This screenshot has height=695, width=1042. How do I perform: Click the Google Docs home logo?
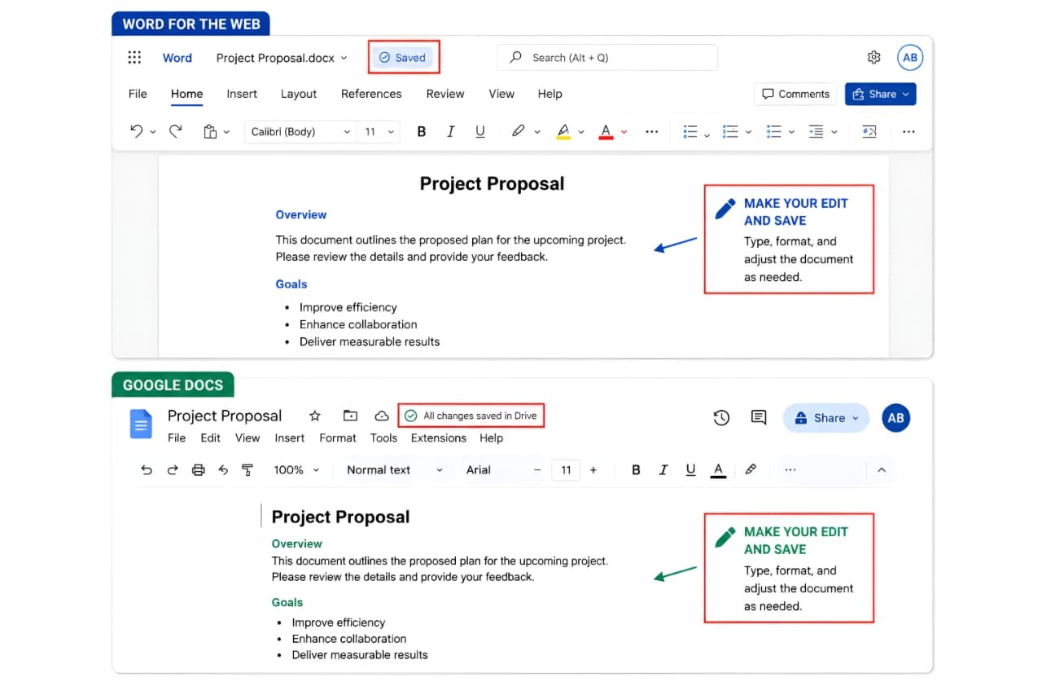pos(141,424)
